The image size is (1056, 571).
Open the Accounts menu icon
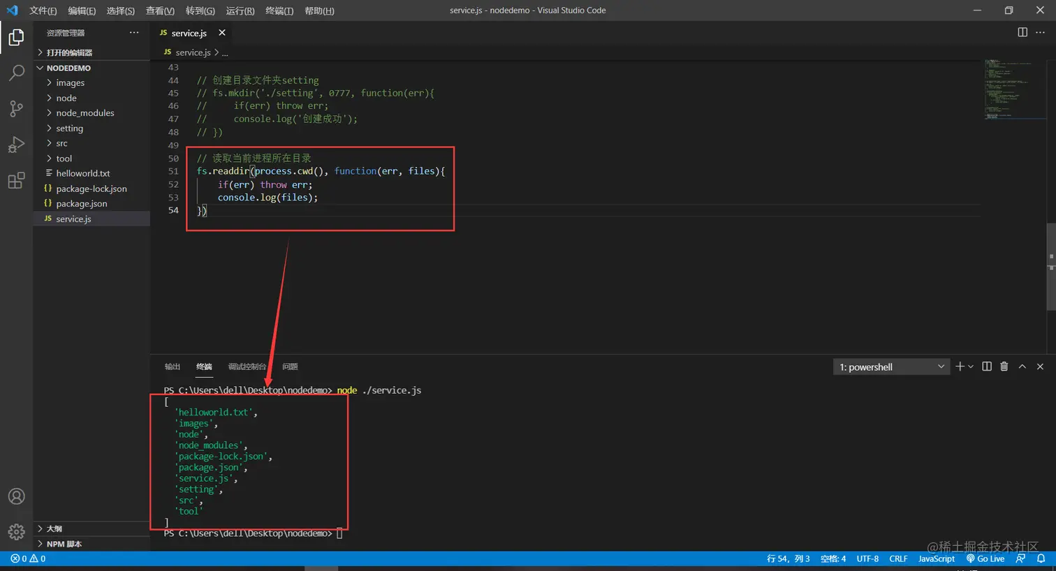coord(16,496)
